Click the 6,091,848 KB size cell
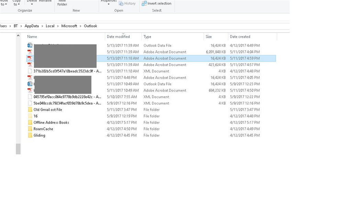Viewport: 352px width, 198px height. 216,52
